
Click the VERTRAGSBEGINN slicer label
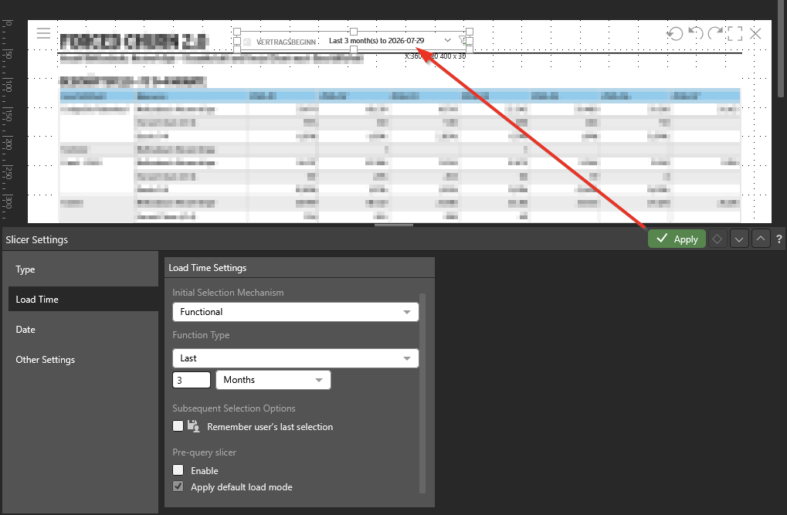click(x=286, y=42)
